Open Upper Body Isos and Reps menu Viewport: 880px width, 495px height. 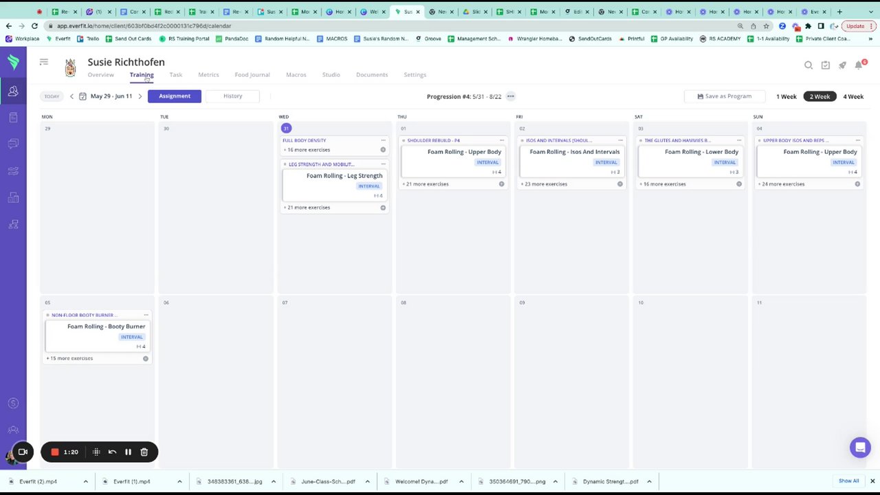click(857, 140)
